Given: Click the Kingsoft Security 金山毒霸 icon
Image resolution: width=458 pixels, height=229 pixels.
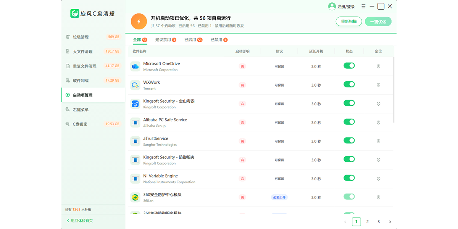Looking at the screenshot, I should click(x=135, y=104).
